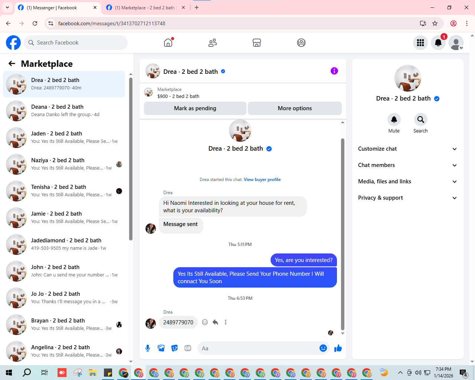
Task: Open the Brayan · 2 bed 2 bath conversation
Action: point(64,325)
